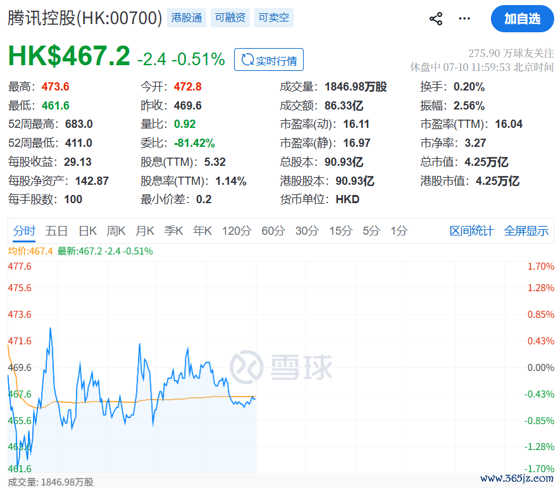Click the 可融资 tag
This screenshot has width=558, height=488.
[230, 18]
